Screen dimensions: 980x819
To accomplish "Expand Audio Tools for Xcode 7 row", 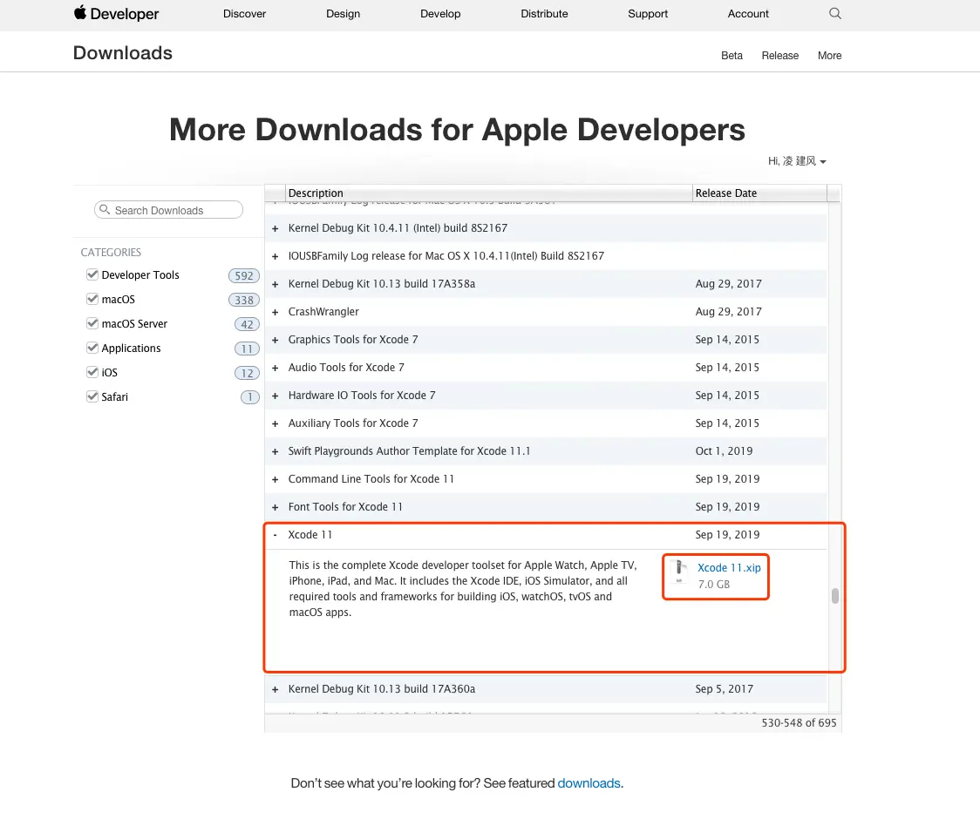I will pyautogui.click(x=275, y=368).
